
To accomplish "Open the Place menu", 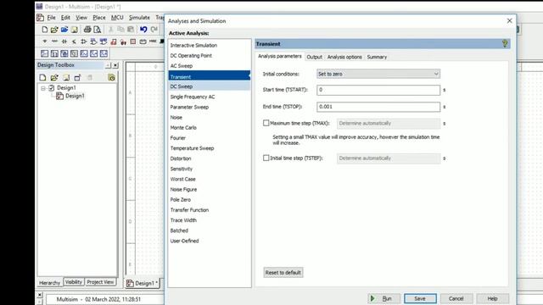I will (x=98, y=17).
